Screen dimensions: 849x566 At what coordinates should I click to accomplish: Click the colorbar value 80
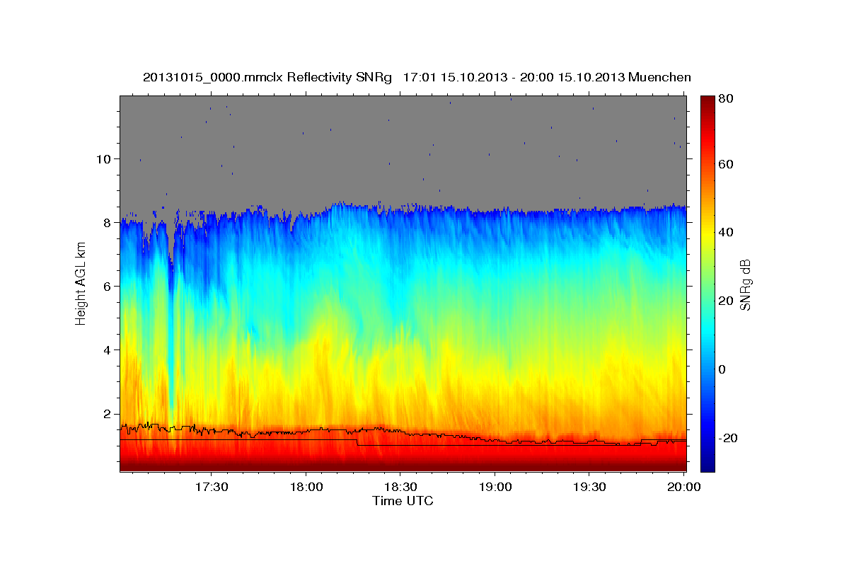click(725, 98)
